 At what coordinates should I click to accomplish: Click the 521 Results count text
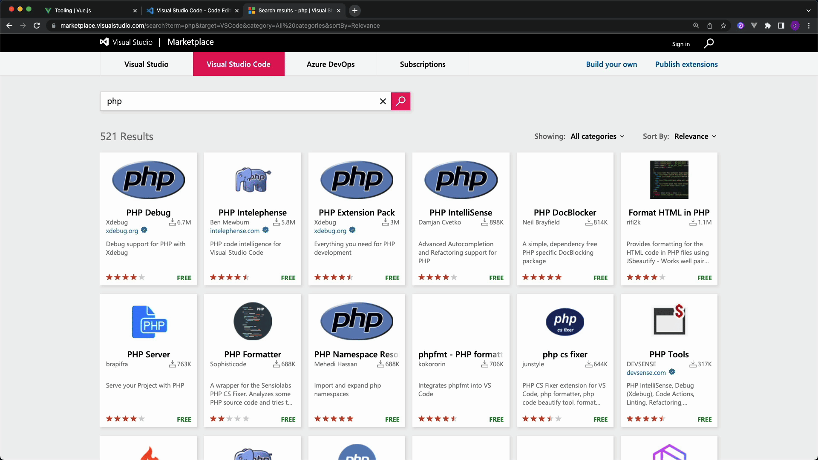point(127,137)
